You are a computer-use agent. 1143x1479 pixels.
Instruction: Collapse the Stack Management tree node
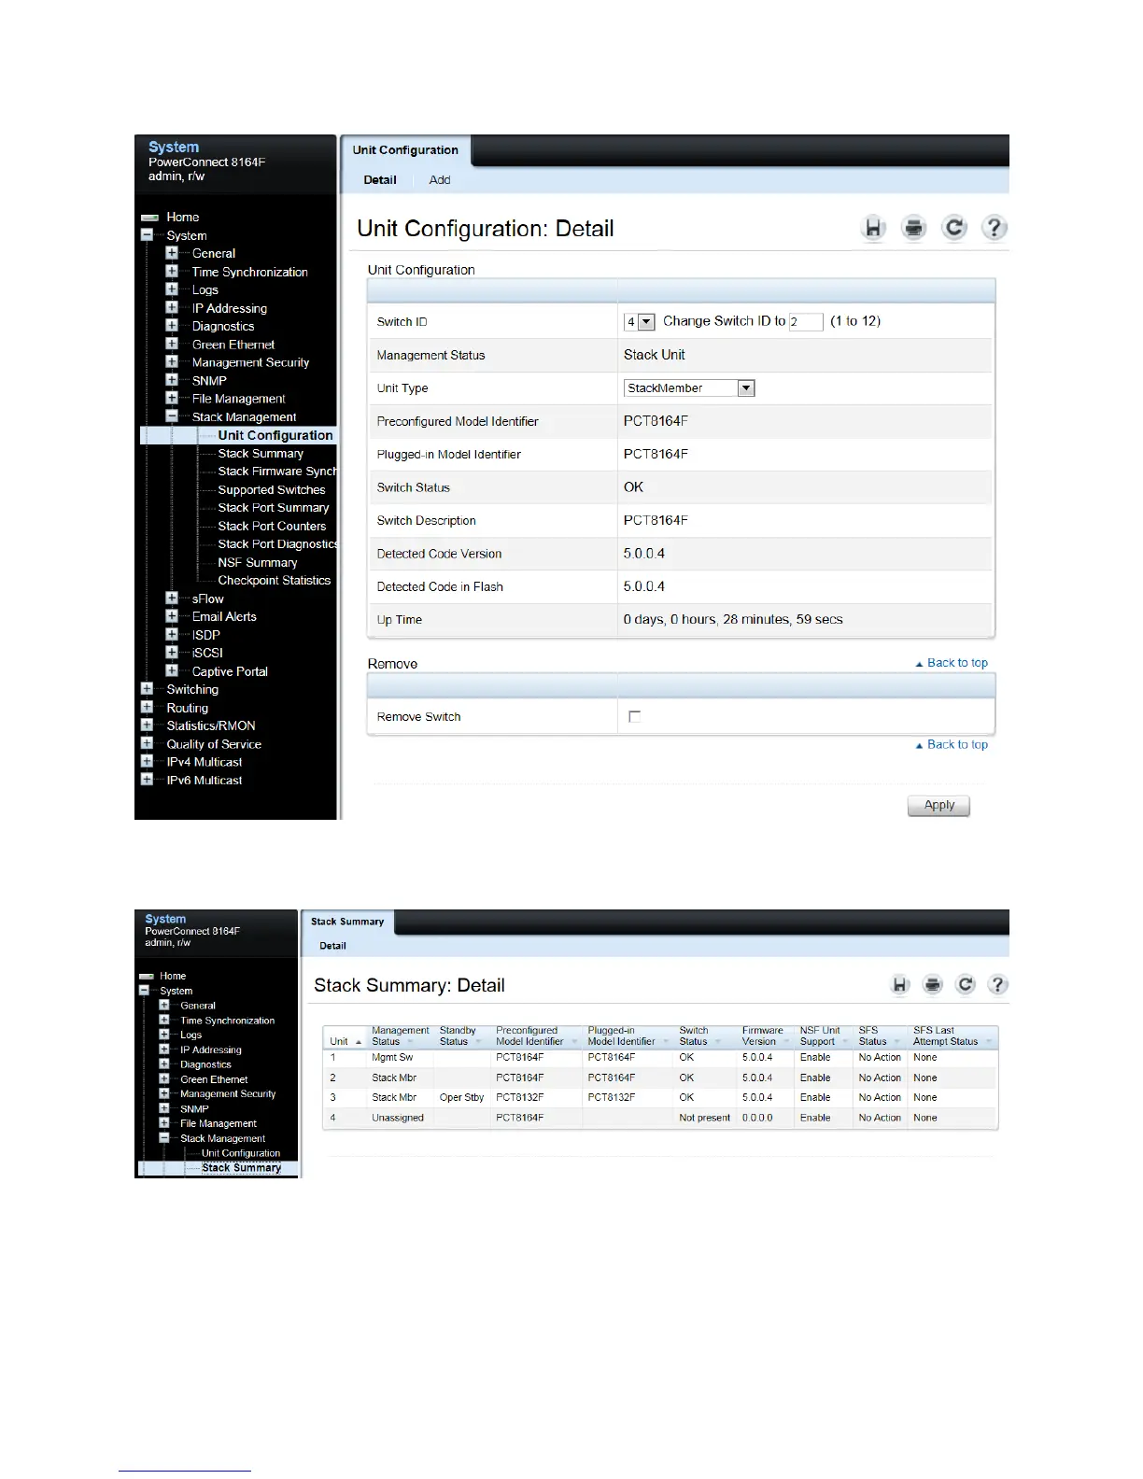tap(172, 416)
